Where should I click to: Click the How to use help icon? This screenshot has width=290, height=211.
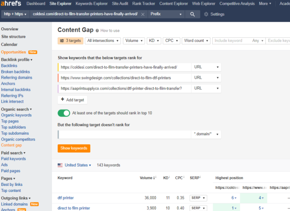tap(97, 31)
